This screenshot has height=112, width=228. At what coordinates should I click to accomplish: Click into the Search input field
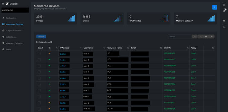pos(179,36)
